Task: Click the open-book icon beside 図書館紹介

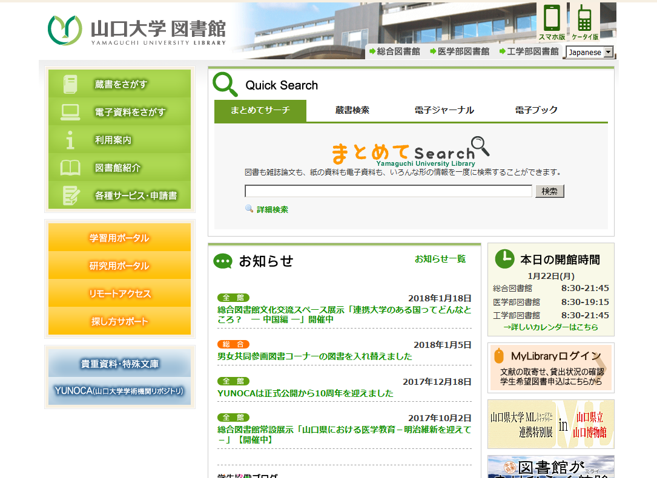Action: (x=70, y=168)
